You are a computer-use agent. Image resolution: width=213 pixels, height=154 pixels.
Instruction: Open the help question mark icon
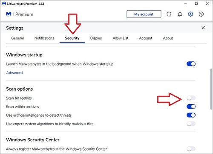click(201, 14)
